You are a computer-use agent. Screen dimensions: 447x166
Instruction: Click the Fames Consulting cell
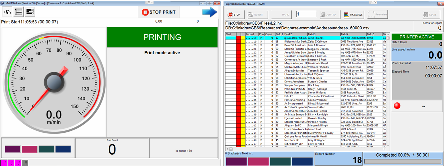tap(296, 100)
